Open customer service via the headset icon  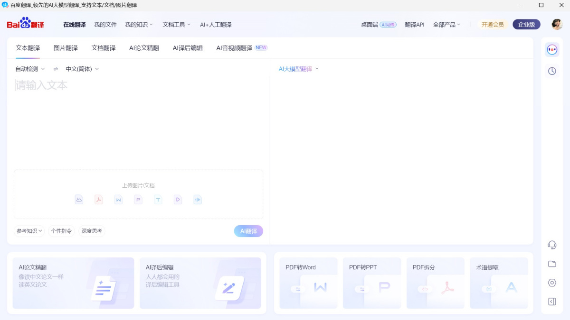coord(551,245)
